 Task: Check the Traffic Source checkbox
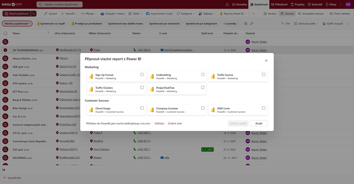click(x=263, y=75)
